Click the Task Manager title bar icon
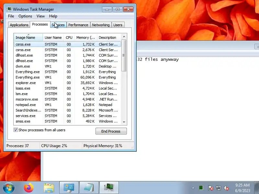The width and height of the screenshot is (259, 194). coord(9,9)
